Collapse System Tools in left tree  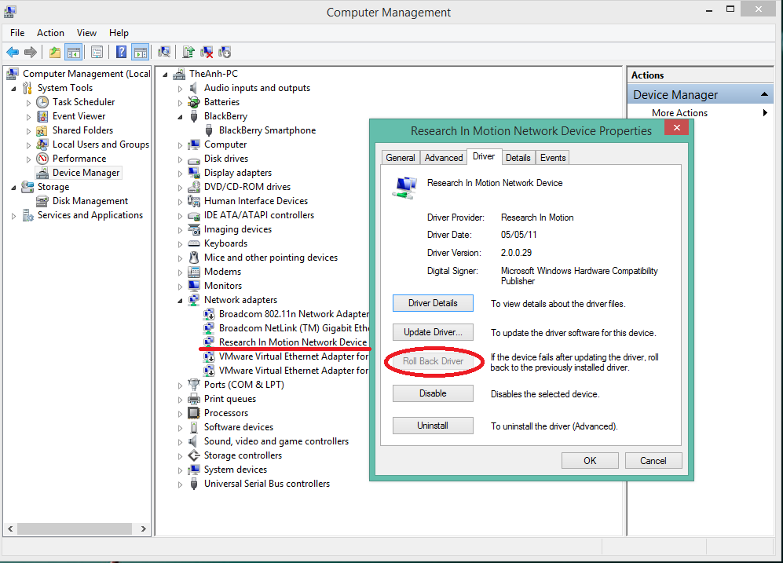(13, 89)
